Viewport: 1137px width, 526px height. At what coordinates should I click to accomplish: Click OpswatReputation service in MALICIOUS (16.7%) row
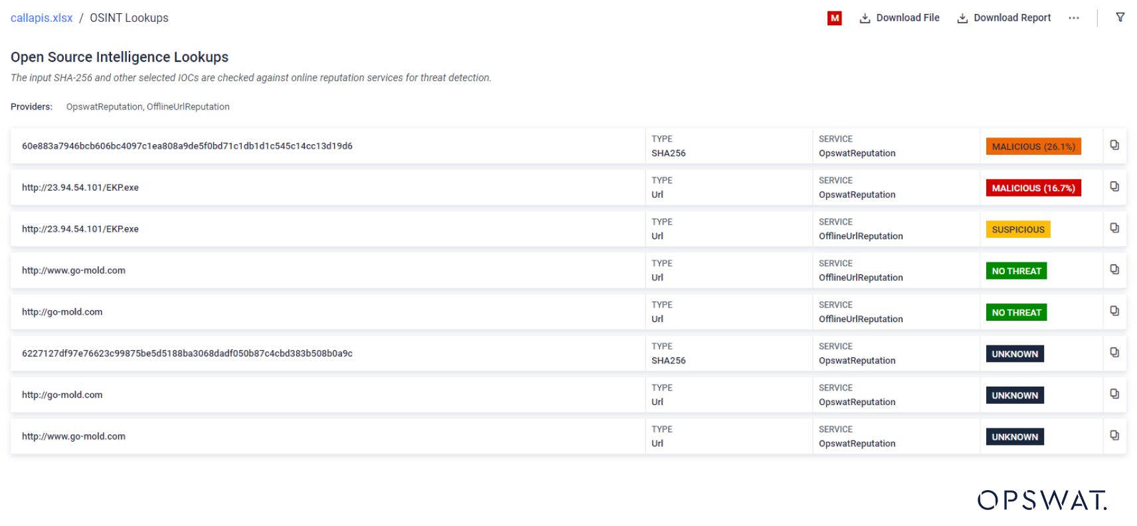857,195
